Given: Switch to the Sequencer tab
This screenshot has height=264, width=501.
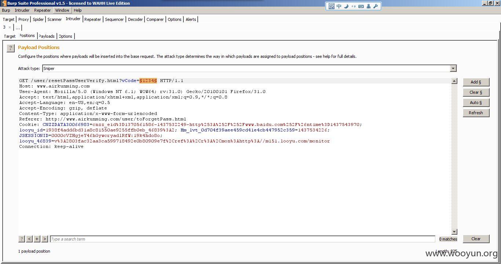Looking at the screenshot, I should click(x=114, y=19).
